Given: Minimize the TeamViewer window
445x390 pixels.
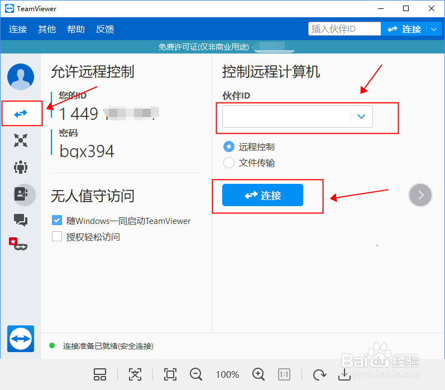Looking at the screenshot, I should tap(381, 8).
